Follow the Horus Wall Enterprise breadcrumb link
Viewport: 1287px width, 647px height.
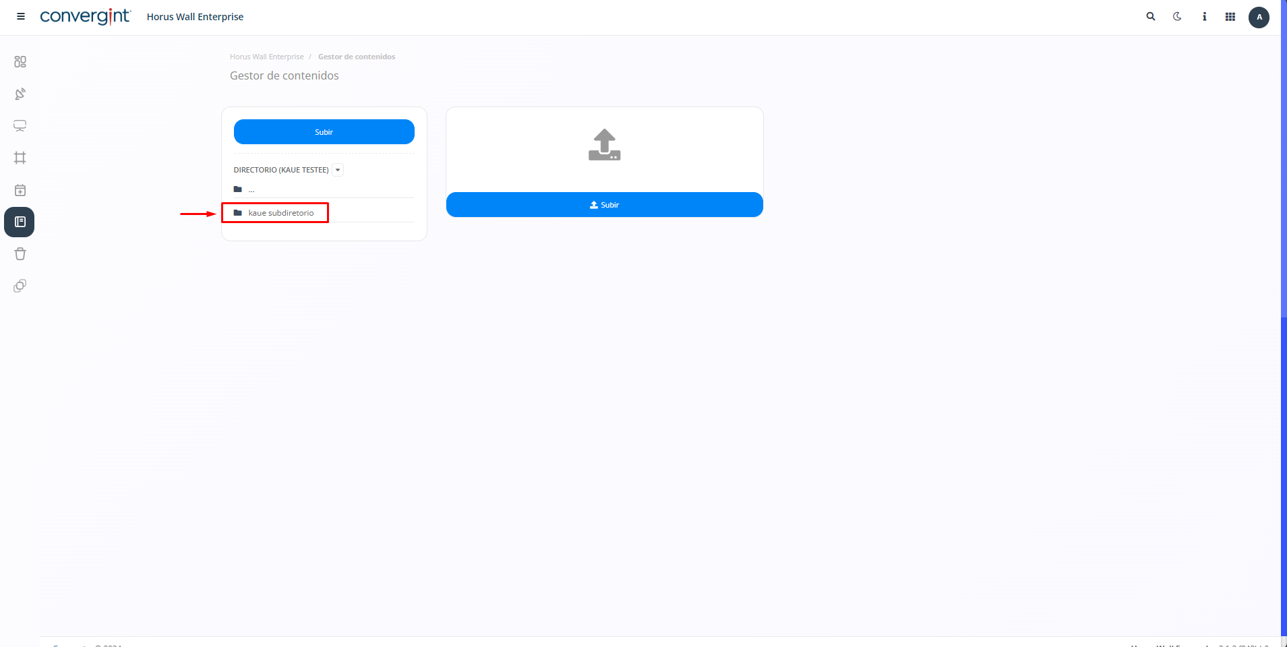coord(267,57)
